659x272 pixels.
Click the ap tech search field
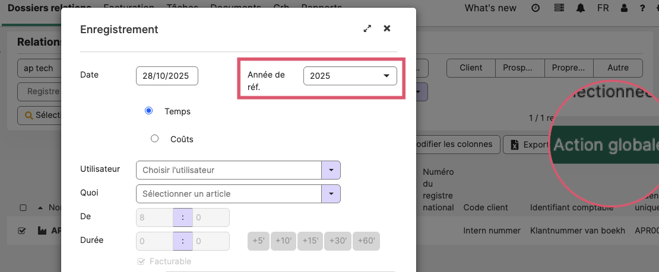click(x=39, y=68)
